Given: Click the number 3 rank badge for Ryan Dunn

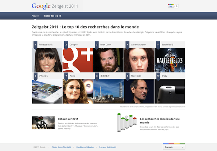Looking at the screenshot, I should 97,45.
